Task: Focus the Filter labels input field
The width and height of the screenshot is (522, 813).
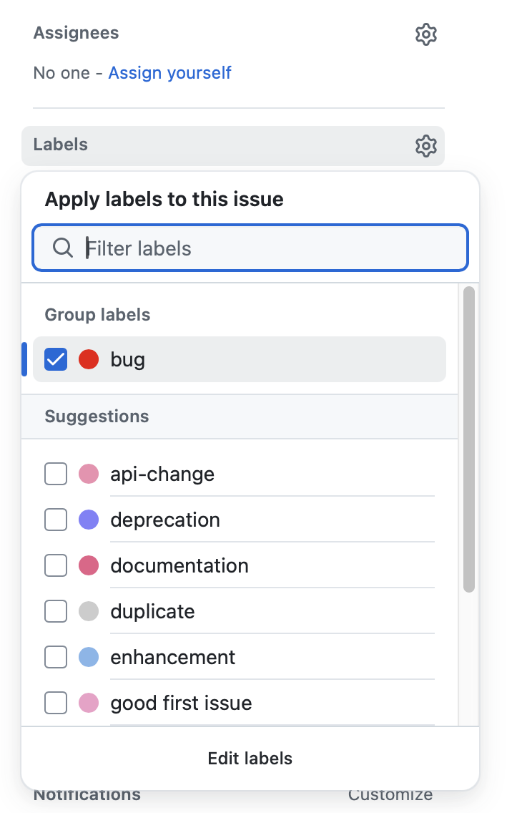Action: (250, 248)
